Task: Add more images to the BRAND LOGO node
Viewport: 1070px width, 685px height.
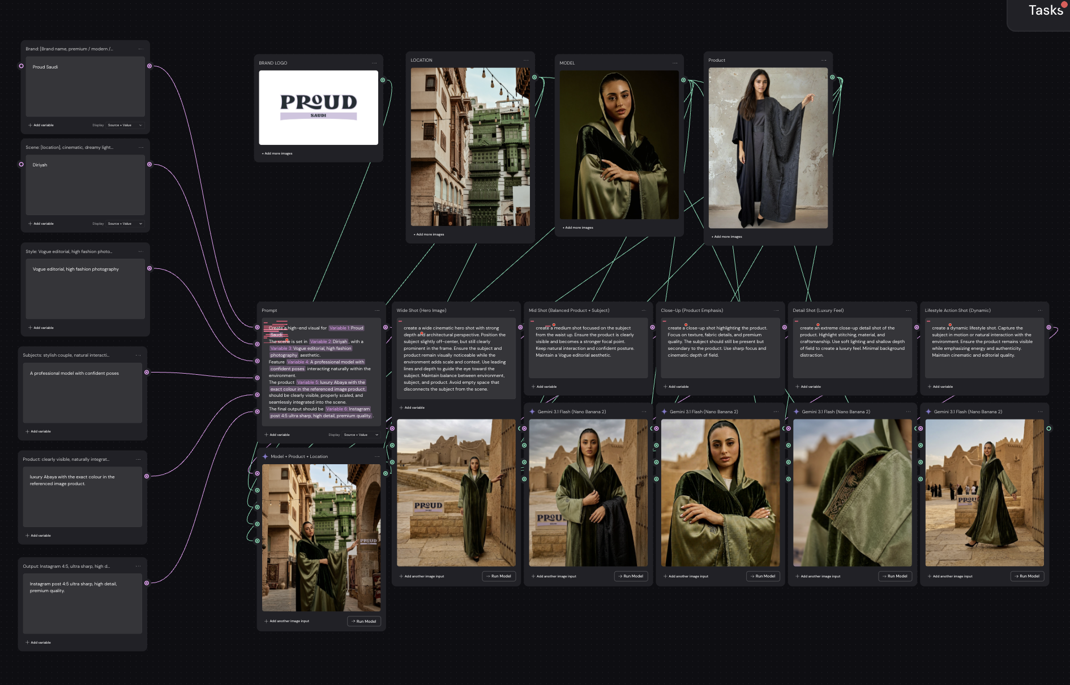Action: (277, 153)
